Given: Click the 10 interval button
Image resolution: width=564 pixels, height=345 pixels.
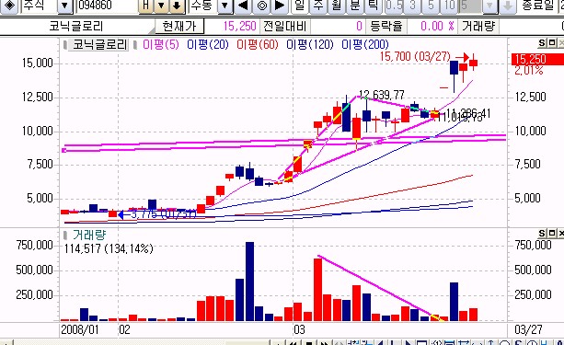Looking at the screenshot, I should point(450,6).
